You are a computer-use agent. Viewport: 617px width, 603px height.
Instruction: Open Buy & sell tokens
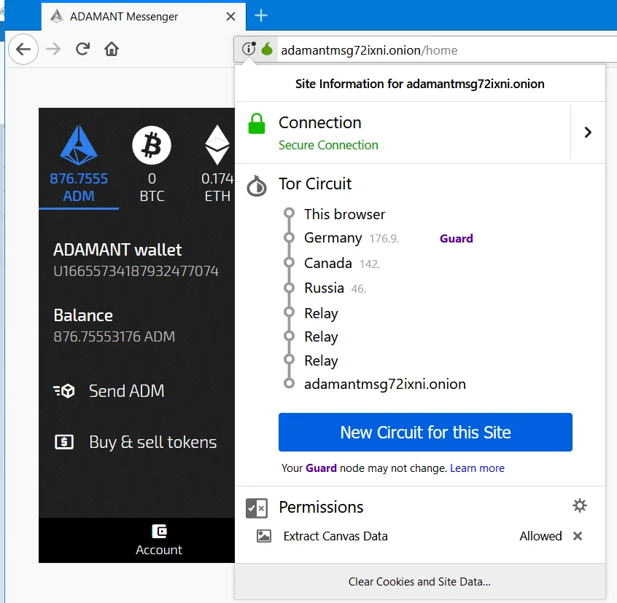click(136, 442)
